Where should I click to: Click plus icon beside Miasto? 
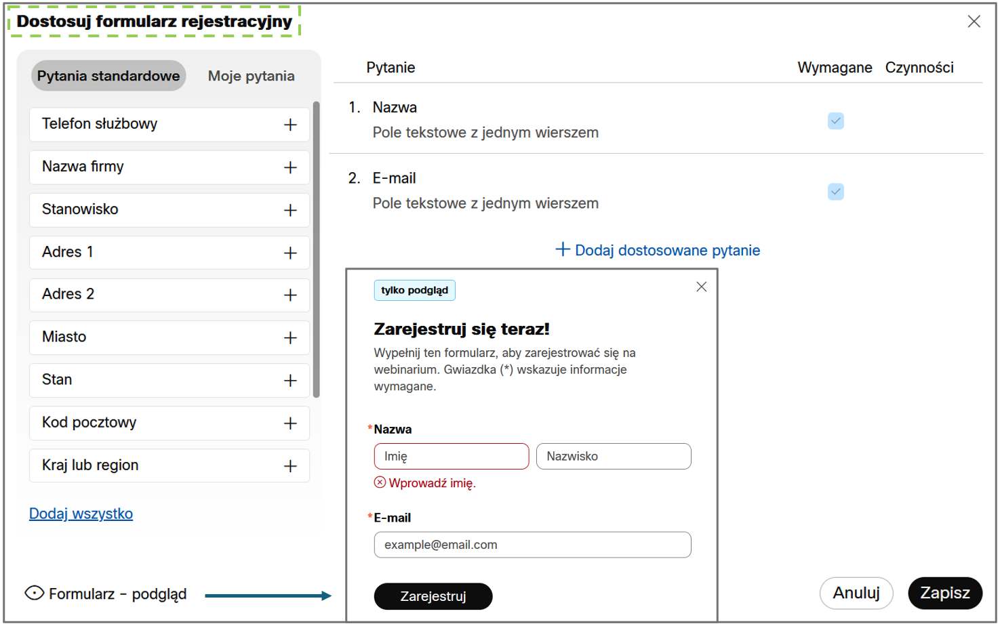click(290, 337)
